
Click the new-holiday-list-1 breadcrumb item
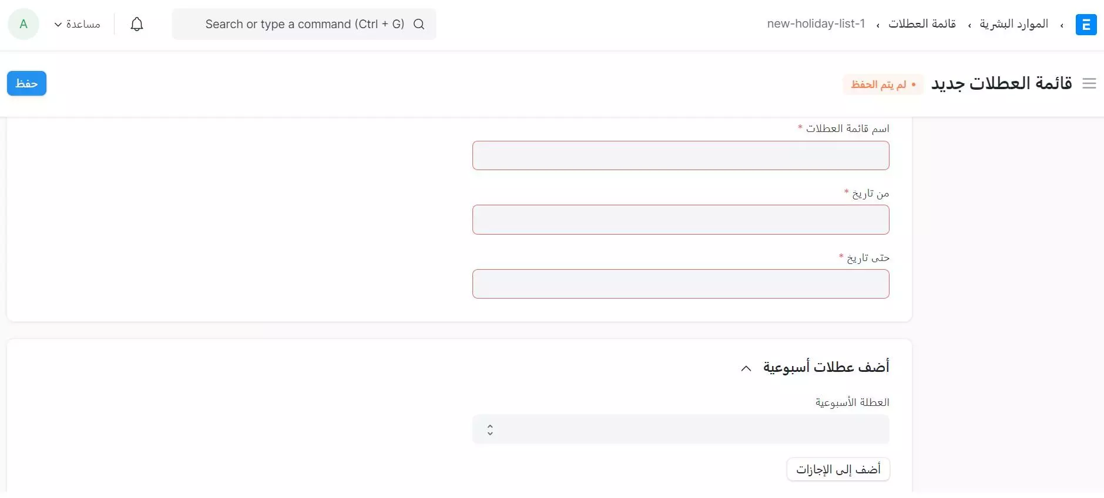[816, 24]
